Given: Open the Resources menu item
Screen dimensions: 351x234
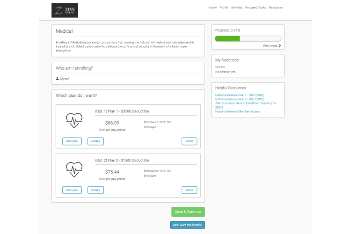Looking at the screenshot, I should coord(276,7).
